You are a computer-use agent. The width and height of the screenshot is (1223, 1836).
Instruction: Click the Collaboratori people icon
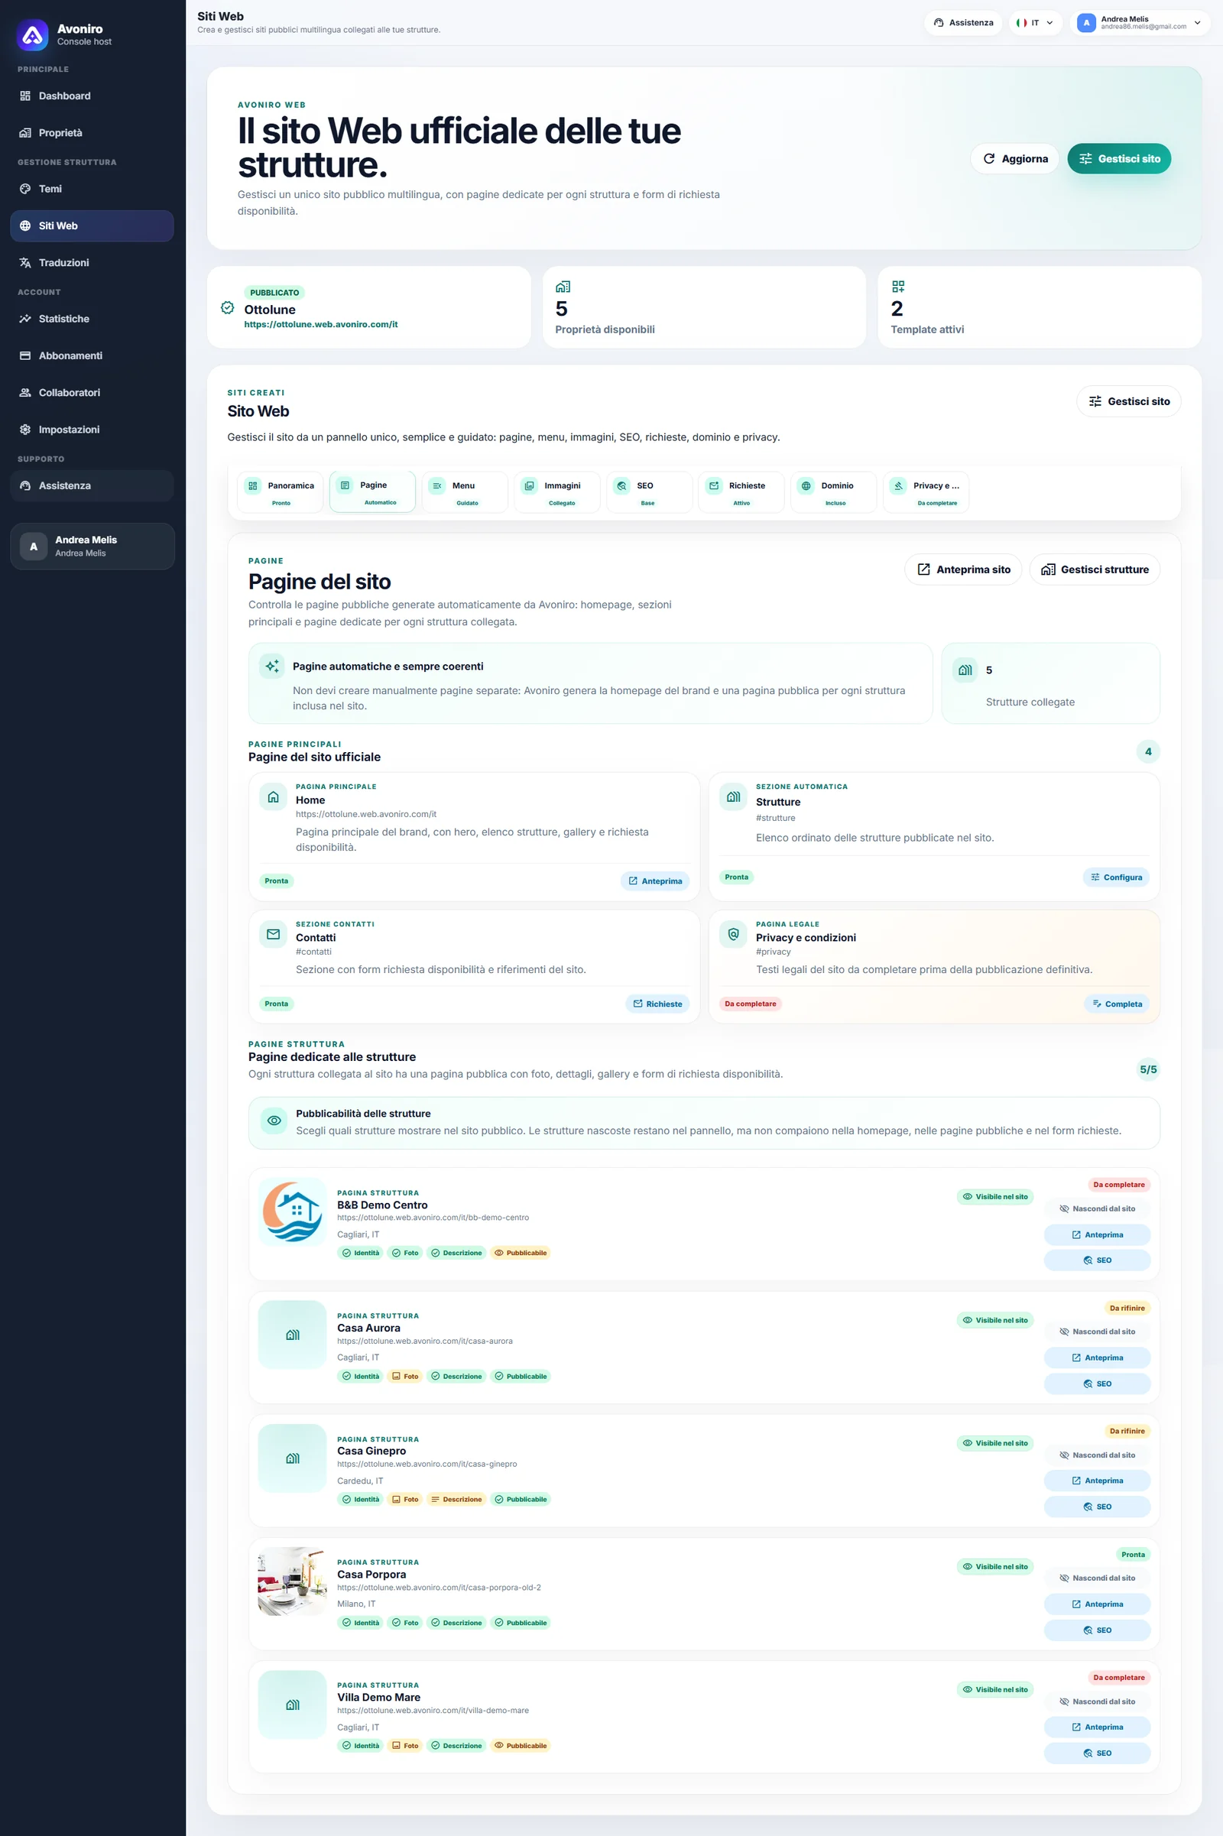tap(25, 392)
